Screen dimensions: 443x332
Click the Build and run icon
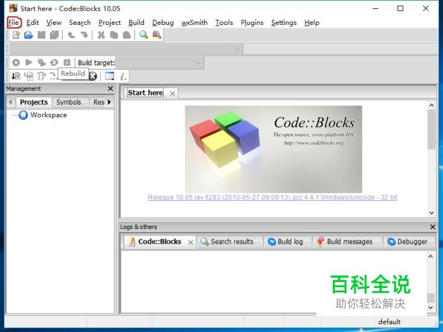pyautogui.click(x=42, y=63)
